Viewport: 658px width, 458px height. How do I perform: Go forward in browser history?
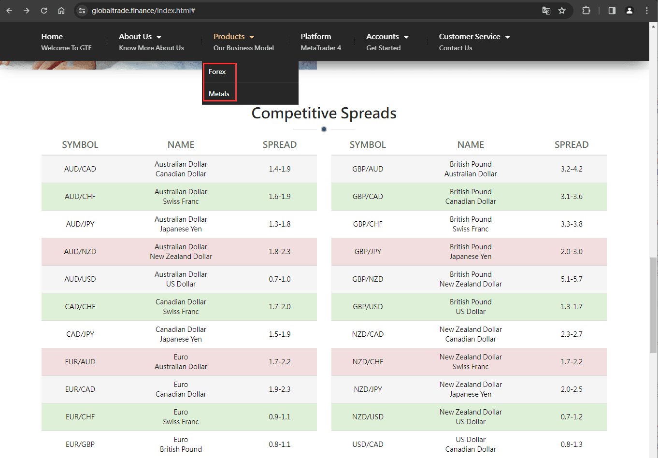pyautogui.click(x=27, y=11)
